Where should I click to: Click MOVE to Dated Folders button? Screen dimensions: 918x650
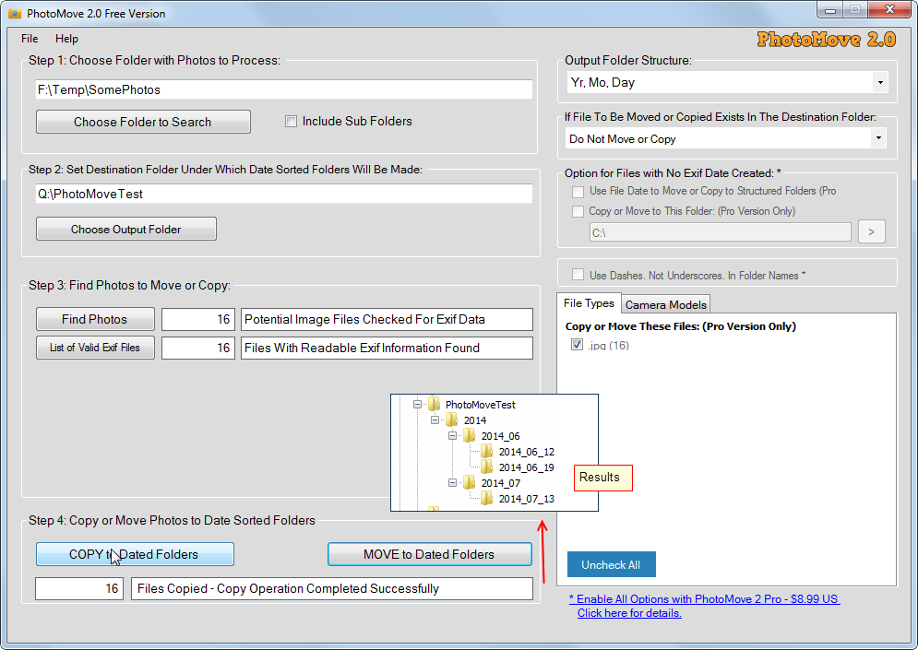(x=430, y=554)
